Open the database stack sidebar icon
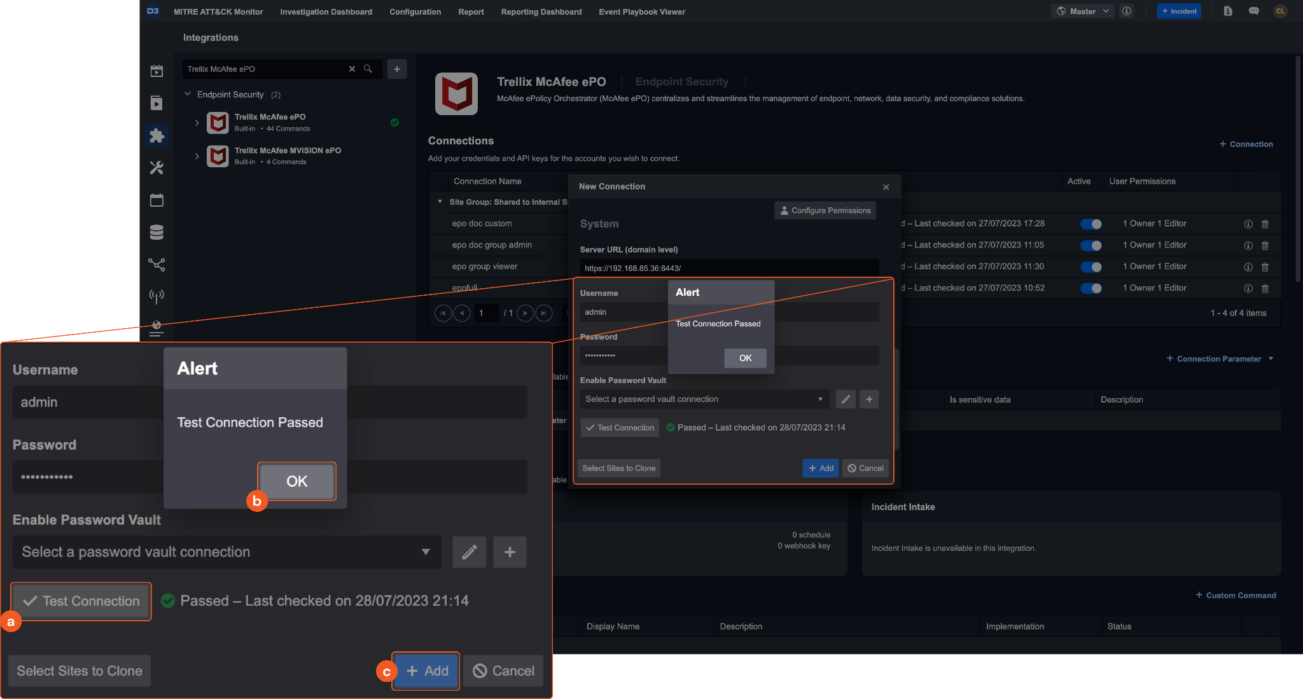The height and width of the screenshot is (699, 1303). 157,232
